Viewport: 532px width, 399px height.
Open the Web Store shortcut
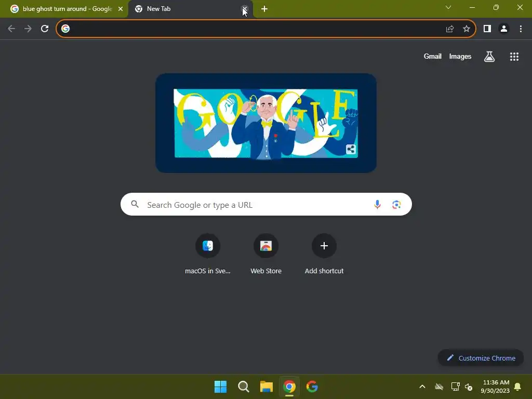[x=266, y=254]
